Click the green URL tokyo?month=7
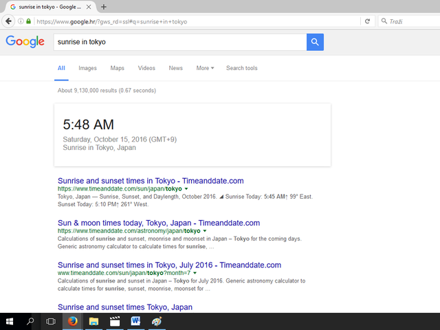 (x=124, y=273)
